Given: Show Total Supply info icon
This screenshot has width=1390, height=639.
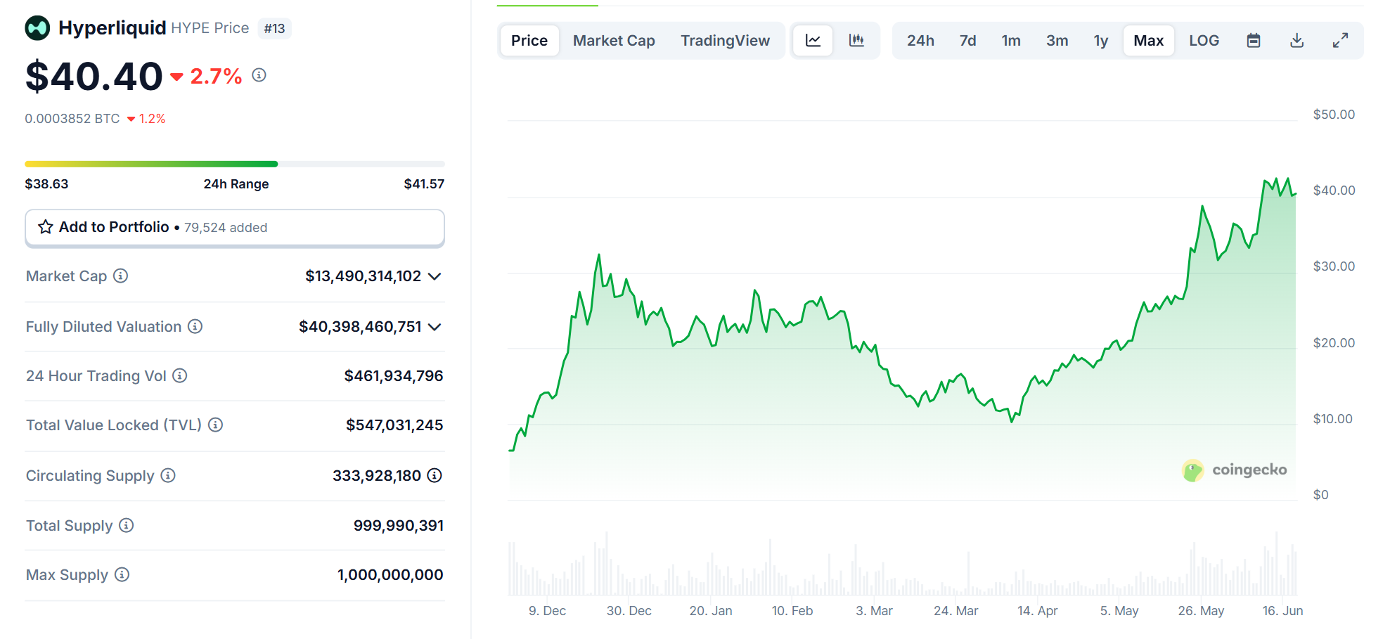Looking at the screenshot, I should (127, 525).
